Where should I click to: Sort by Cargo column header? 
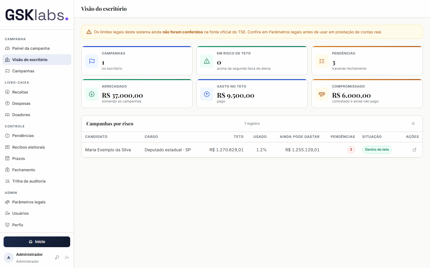[x=151, y=137]
